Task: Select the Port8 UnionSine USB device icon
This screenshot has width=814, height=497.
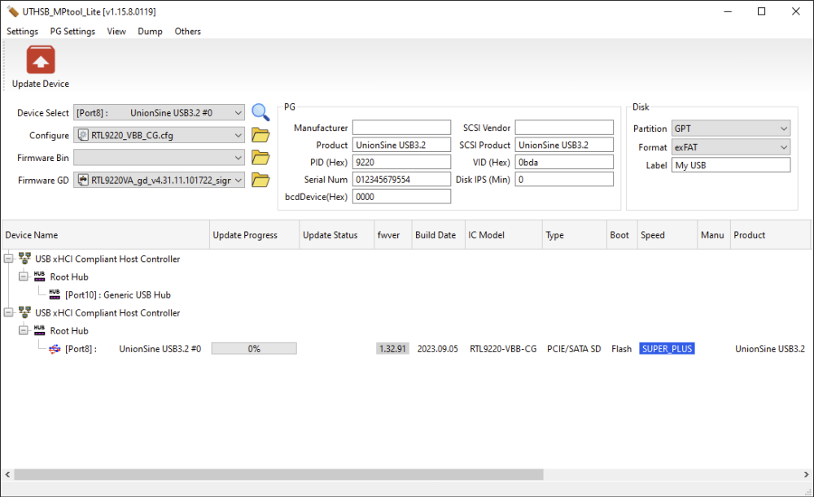Action: click(55, 349)
